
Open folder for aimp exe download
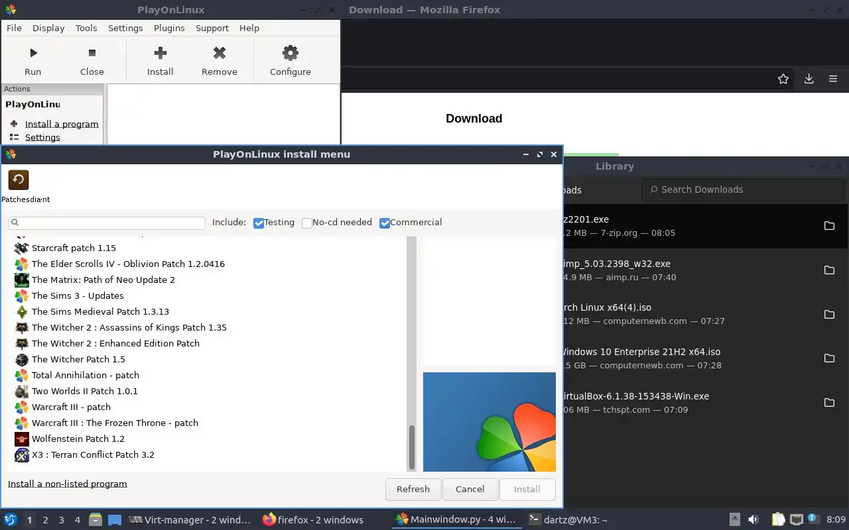(829, 270)
